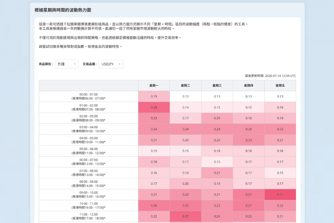Click the 星期一 column header

point(154,85)
